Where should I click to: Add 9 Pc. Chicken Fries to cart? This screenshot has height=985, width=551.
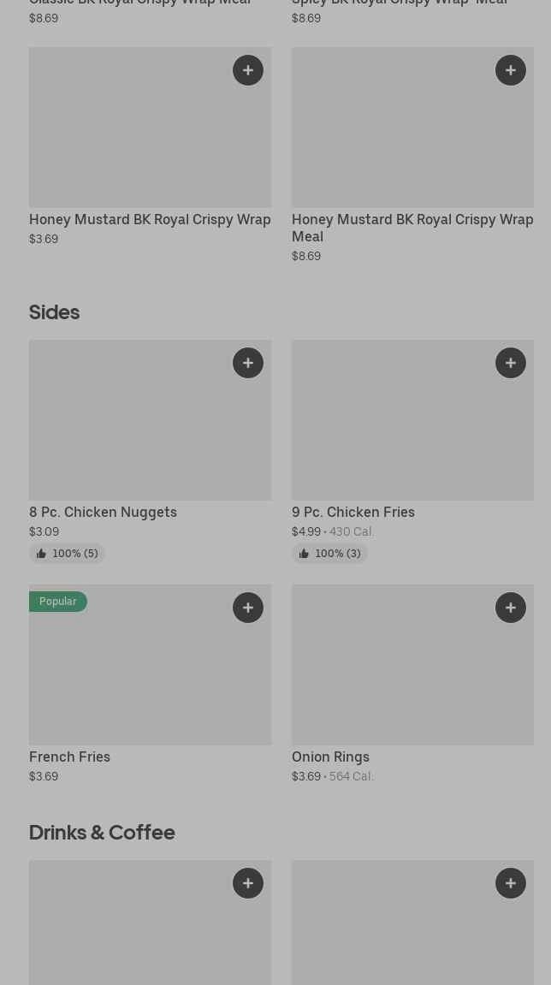pyautogui.click(x=511, y=363)
